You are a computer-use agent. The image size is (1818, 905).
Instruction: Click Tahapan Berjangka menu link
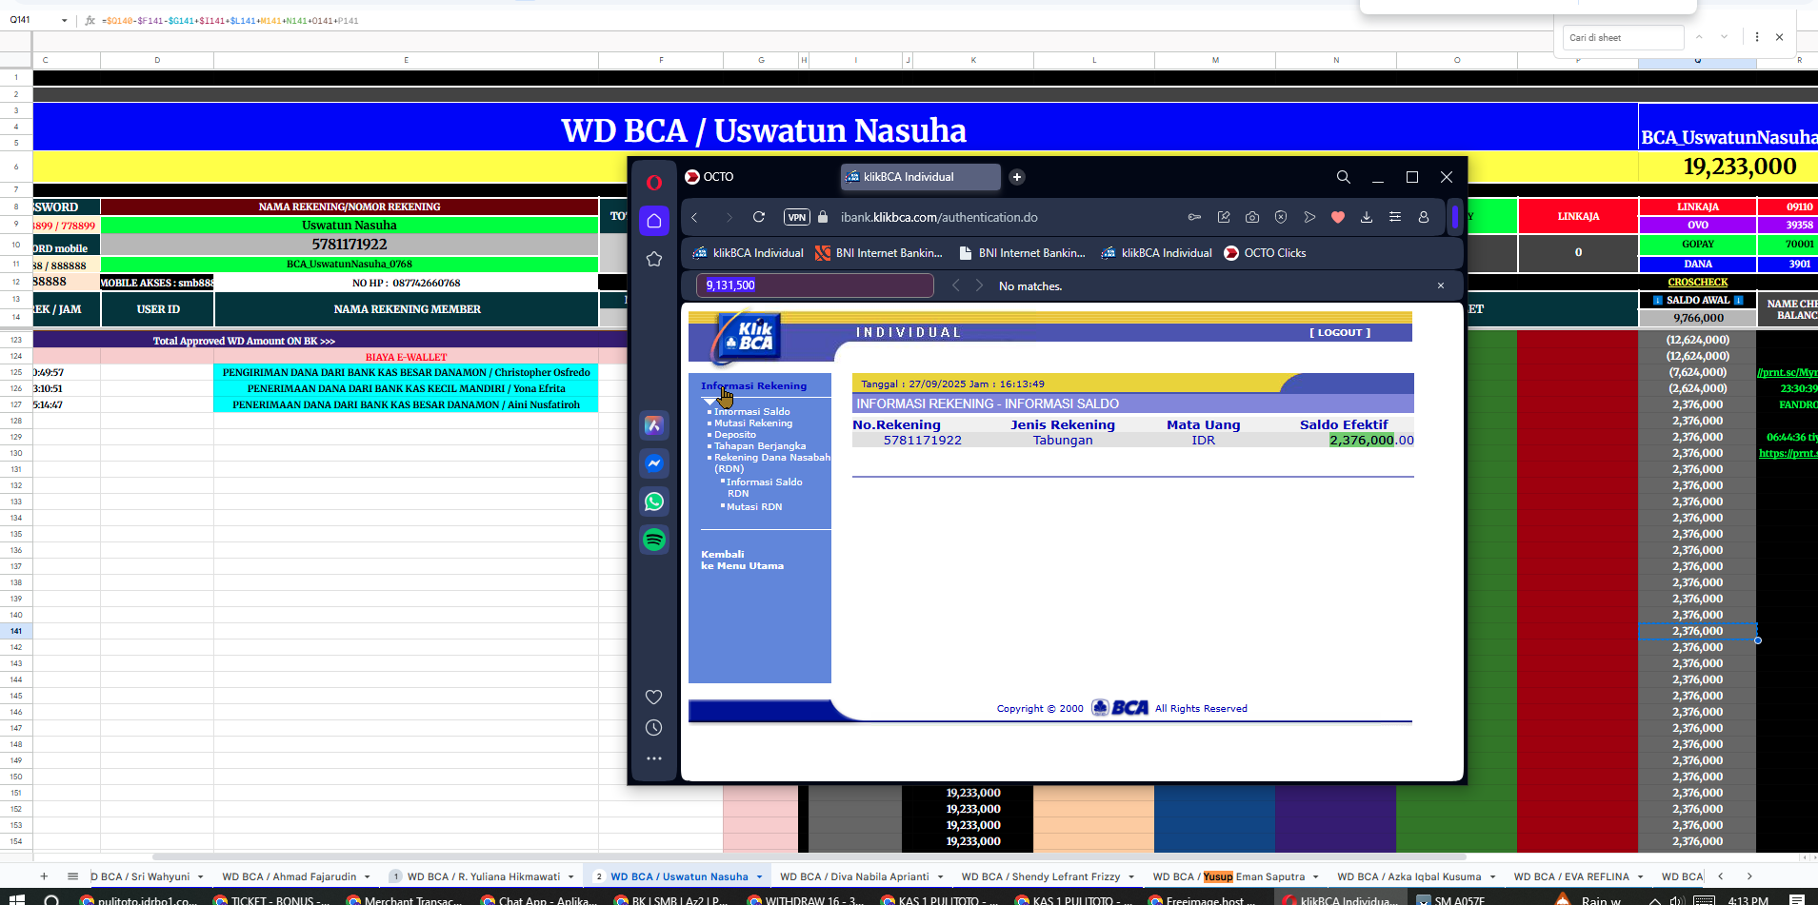(759, 446)
